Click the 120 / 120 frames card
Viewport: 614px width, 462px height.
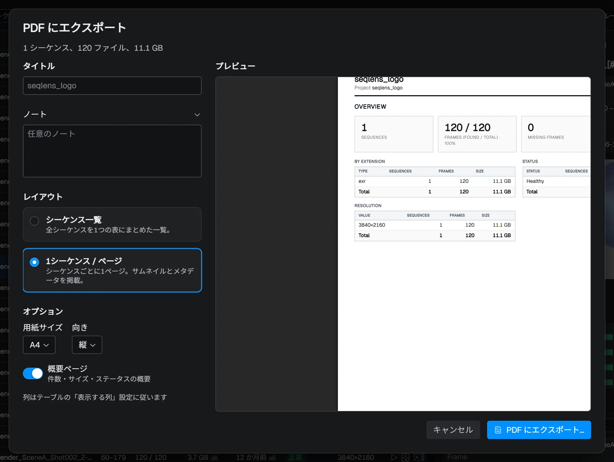point(477,134)
